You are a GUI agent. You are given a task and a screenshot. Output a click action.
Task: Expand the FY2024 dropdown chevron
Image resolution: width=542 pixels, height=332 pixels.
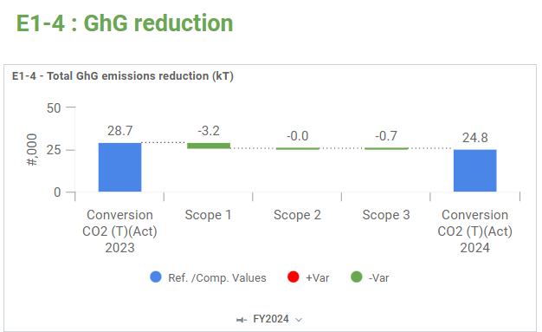click(x=299, y=320)
